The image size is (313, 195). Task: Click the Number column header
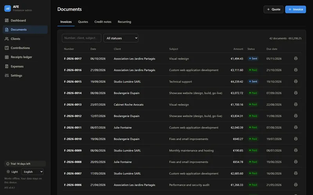[69, 49]
